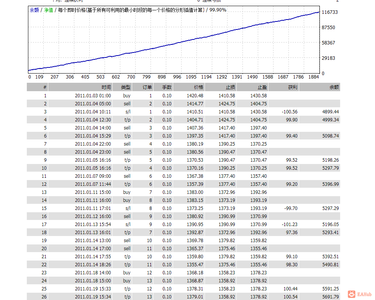The width and height of the screenshot is (375, 300).
Task: Click the green 净值 legend label
Action: pos(48,10)
